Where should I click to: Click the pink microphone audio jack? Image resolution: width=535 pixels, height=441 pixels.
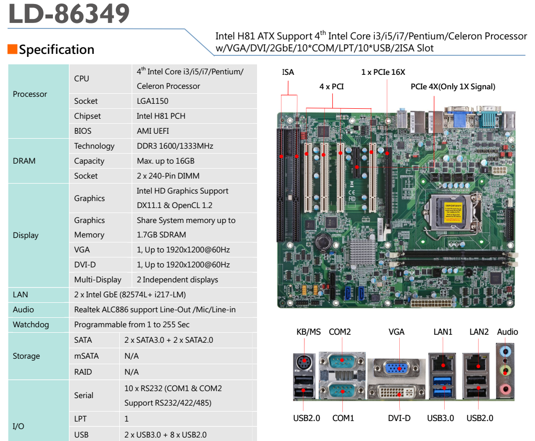506,389
